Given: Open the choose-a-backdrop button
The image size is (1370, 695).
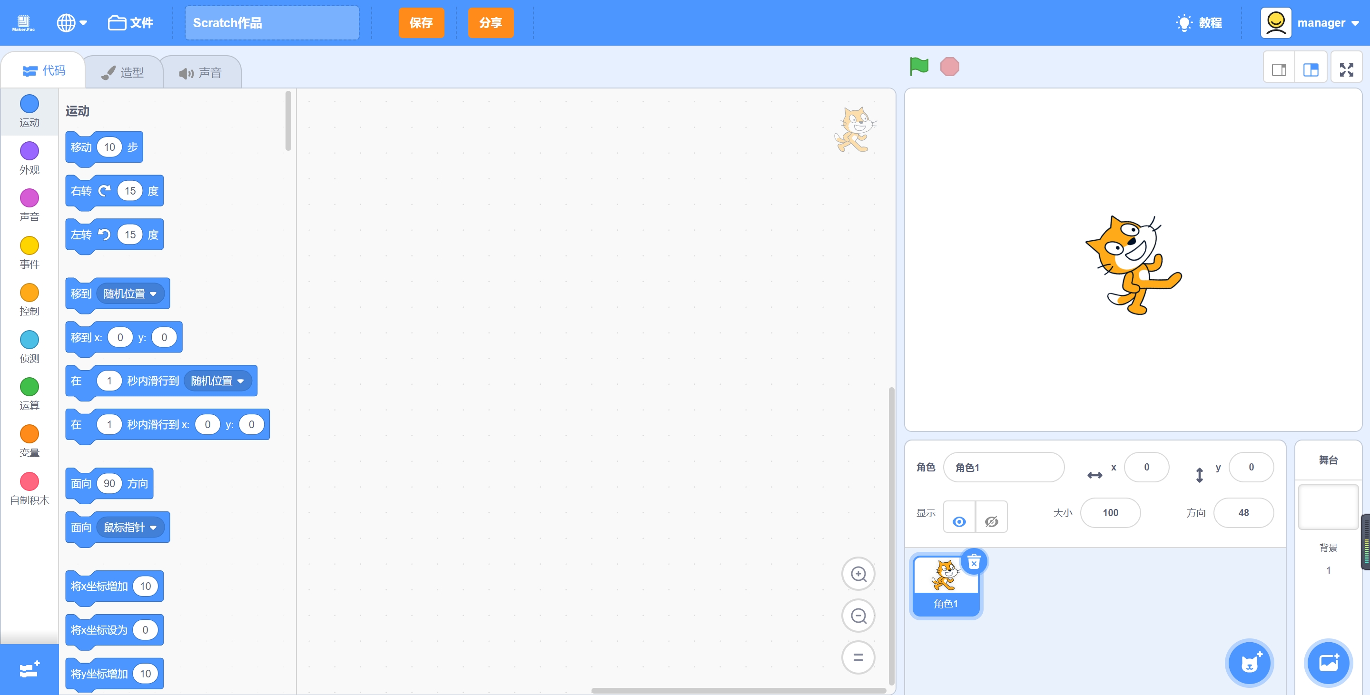Looking at the screenshot, I should [x=1329, y=663].
